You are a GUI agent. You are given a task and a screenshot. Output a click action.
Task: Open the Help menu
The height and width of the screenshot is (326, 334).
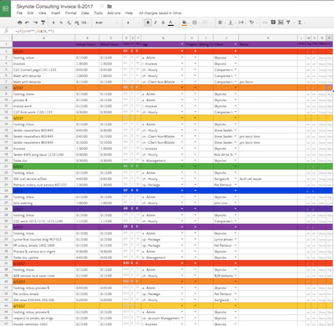point(129,13)
